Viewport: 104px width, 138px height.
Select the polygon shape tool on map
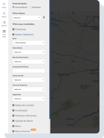coord(73,13)
